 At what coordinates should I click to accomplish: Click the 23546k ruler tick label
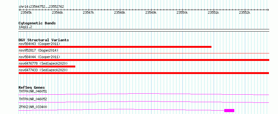tap(57, 13)
